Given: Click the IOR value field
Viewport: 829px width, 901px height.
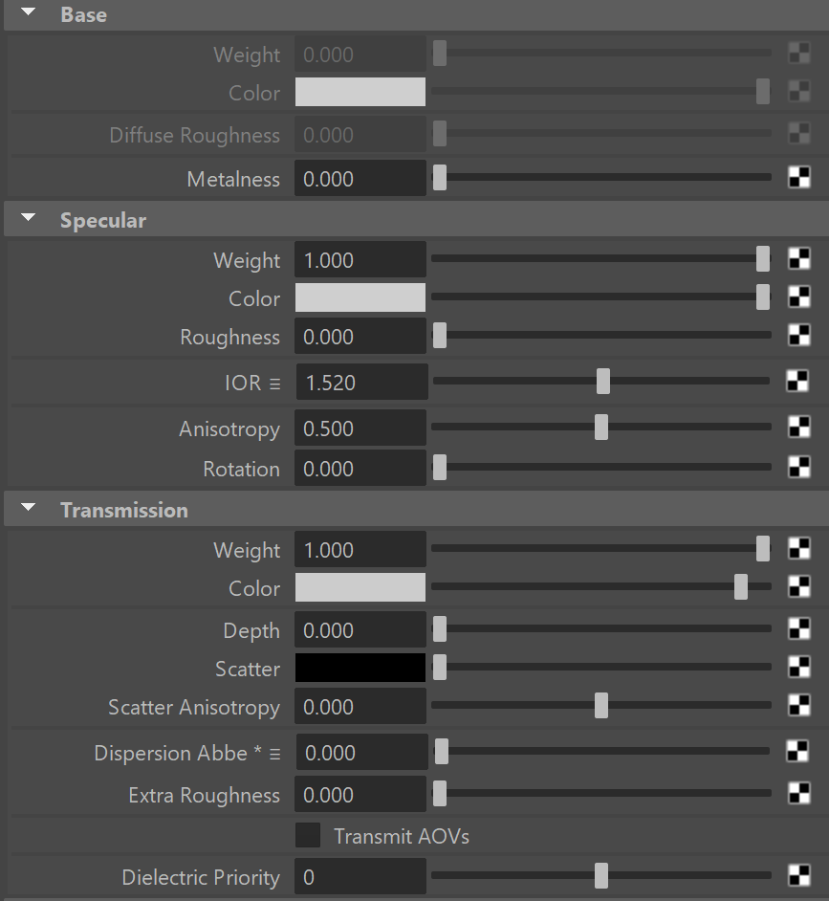Looking at the screenshot, I should 362,382.
